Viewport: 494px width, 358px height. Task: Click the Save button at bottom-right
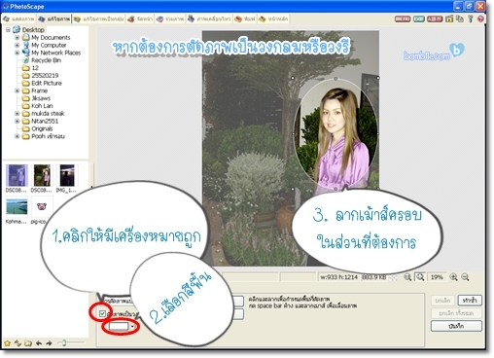click(x=456, y=326)
